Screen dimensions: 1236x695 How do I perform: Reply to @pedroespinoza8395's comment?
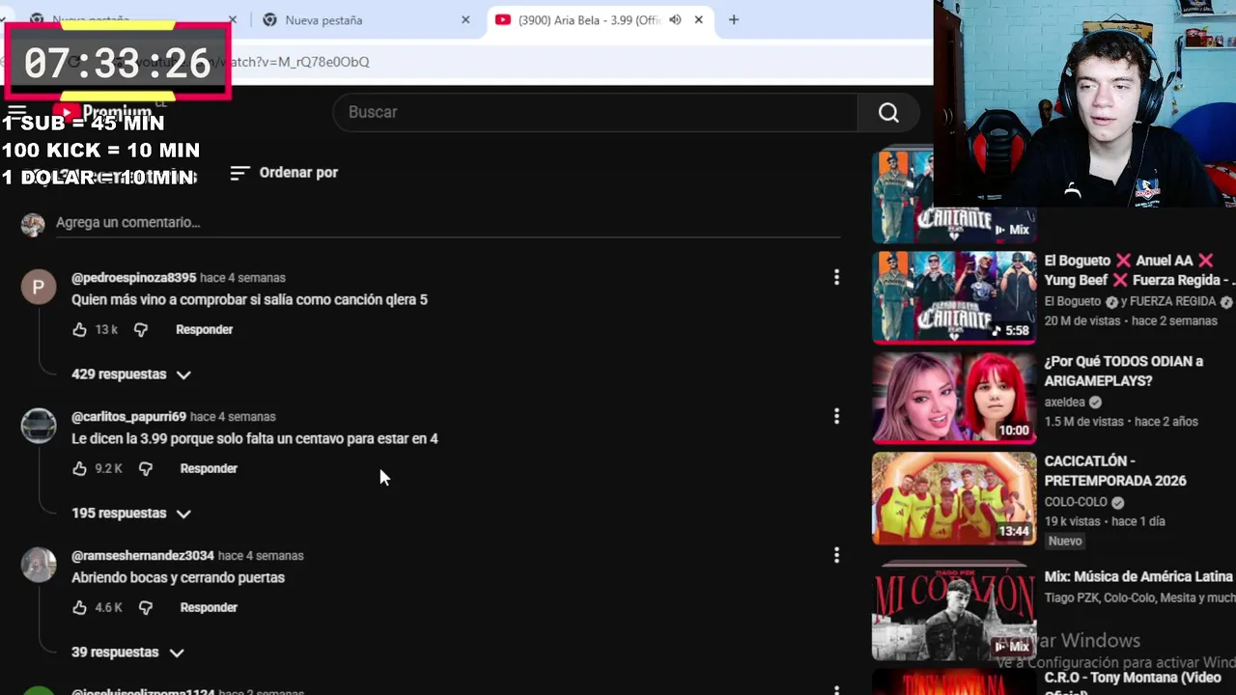204,330
